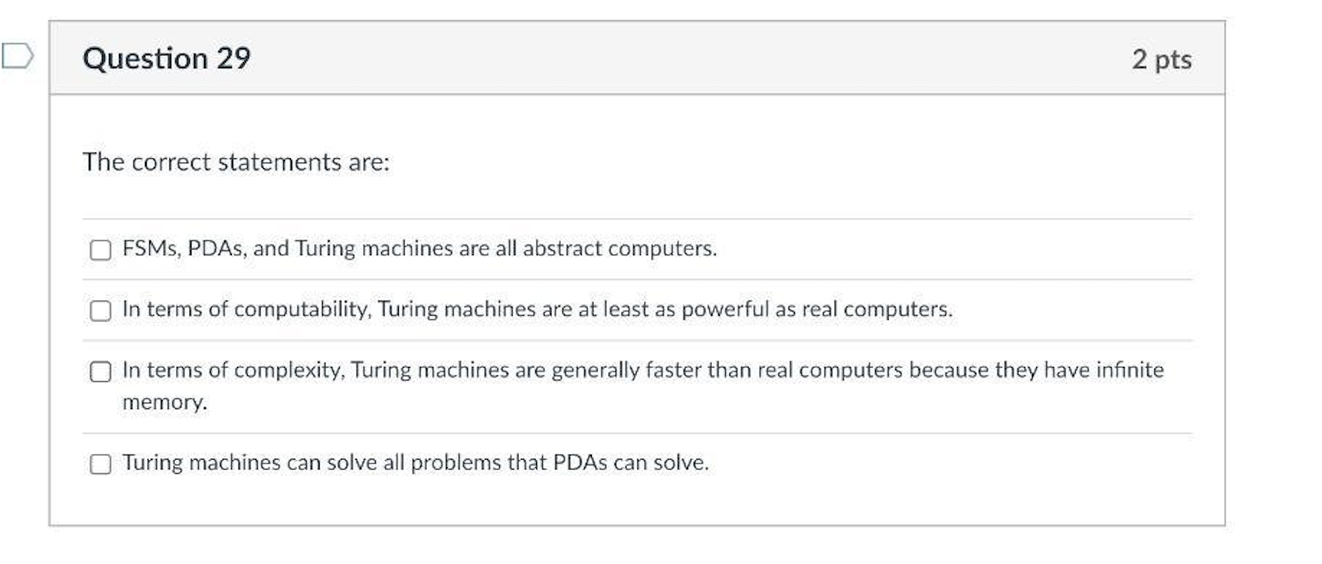Click the question prompt text area
Image resolution: width=1322 pixels, height=564 pixels.
[224, 162]
